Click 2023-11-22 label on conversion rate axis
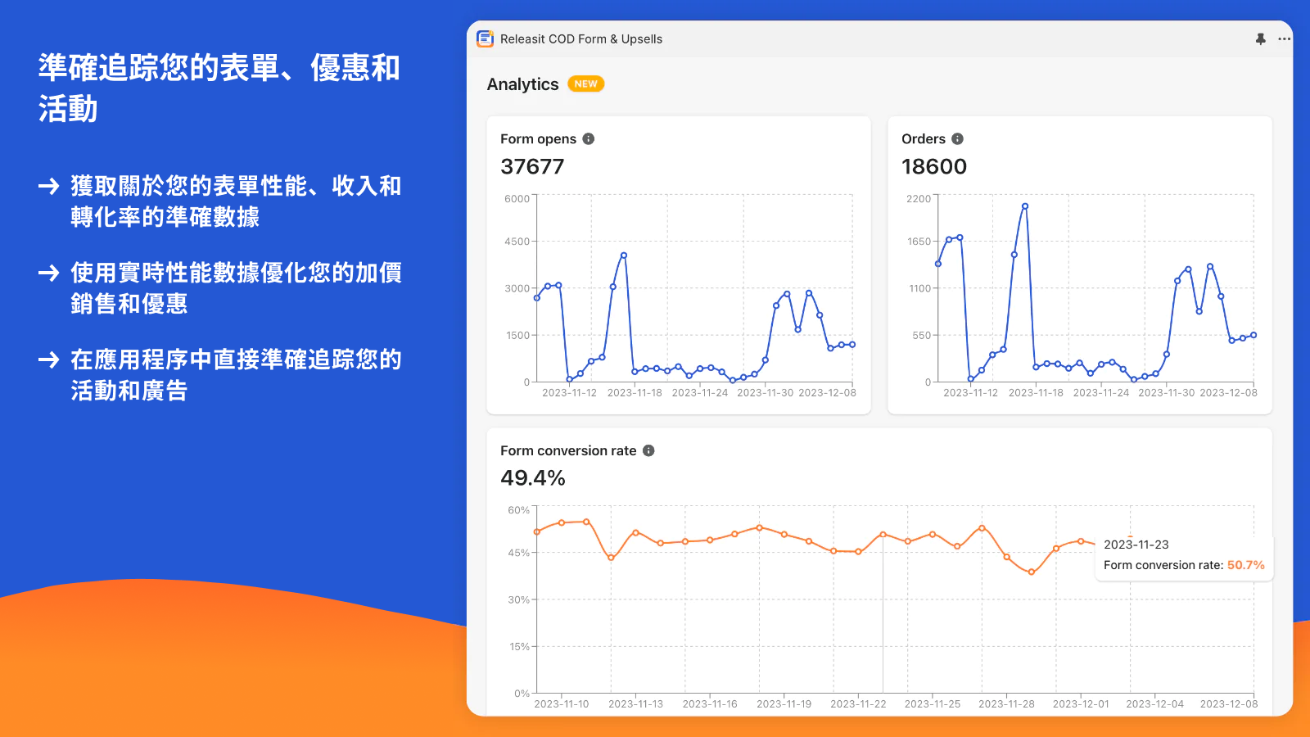This screenshot has width=1310, height=737. coord(858,704)
